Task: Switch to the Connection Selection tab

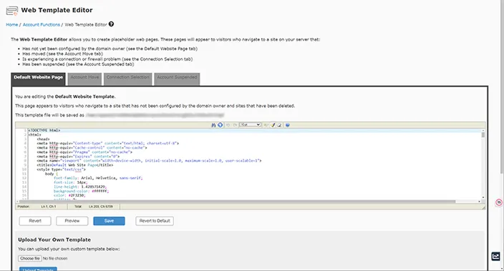Action: point(127,79)
